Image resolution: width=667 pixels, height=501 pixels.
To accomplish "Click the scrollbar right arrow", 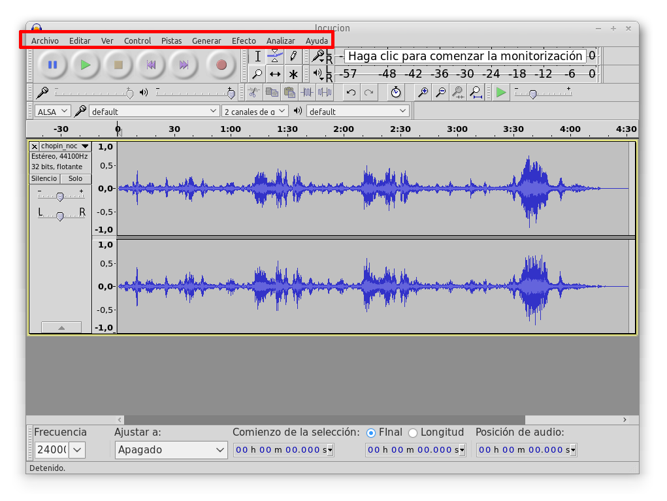I will point(625,420).
